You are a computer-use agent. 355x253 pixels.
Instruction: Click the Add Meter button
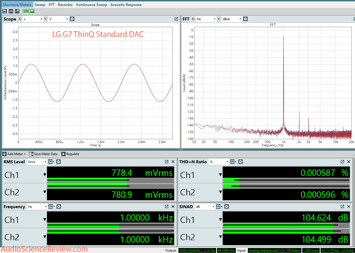14,154
